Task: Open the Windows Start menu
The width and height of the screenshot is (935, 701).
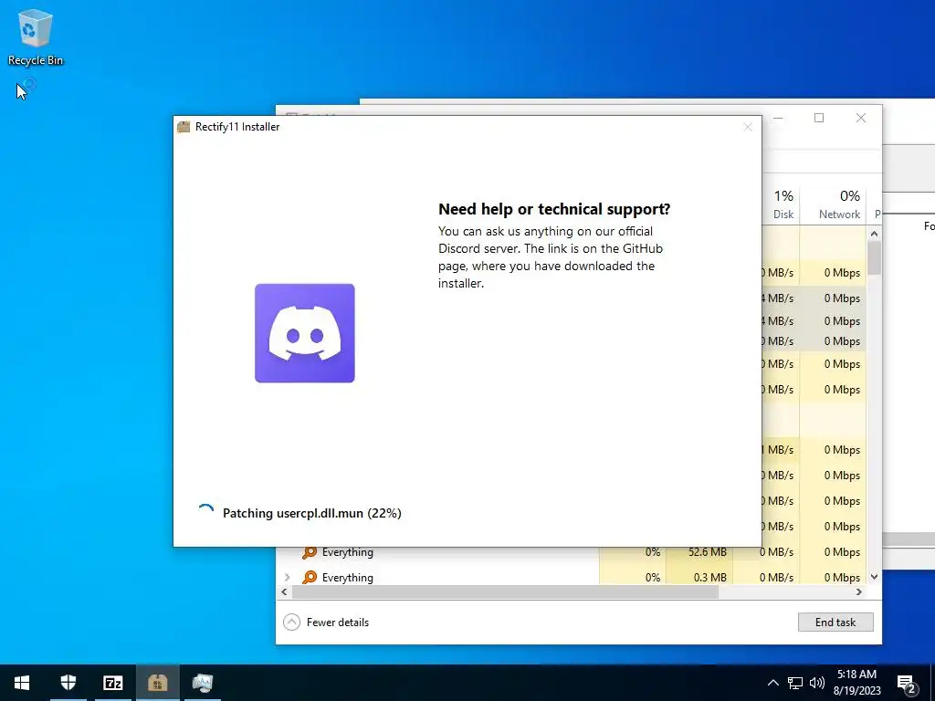Action: click(22, 683)
